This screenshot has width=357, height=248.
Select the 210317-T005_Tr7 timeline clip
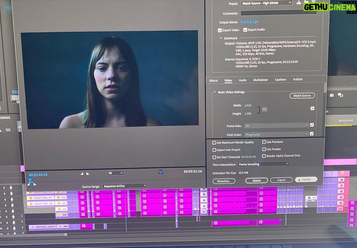pyautogui.click(x=41, y=198)
